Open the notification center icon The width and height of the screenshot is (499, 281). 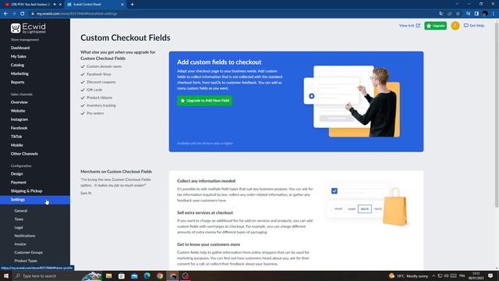click(490, 276)
